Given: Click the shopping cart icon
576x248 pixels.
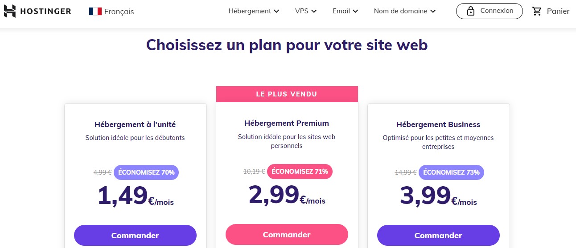Looking at the screenshot, I should click(537, 12).
